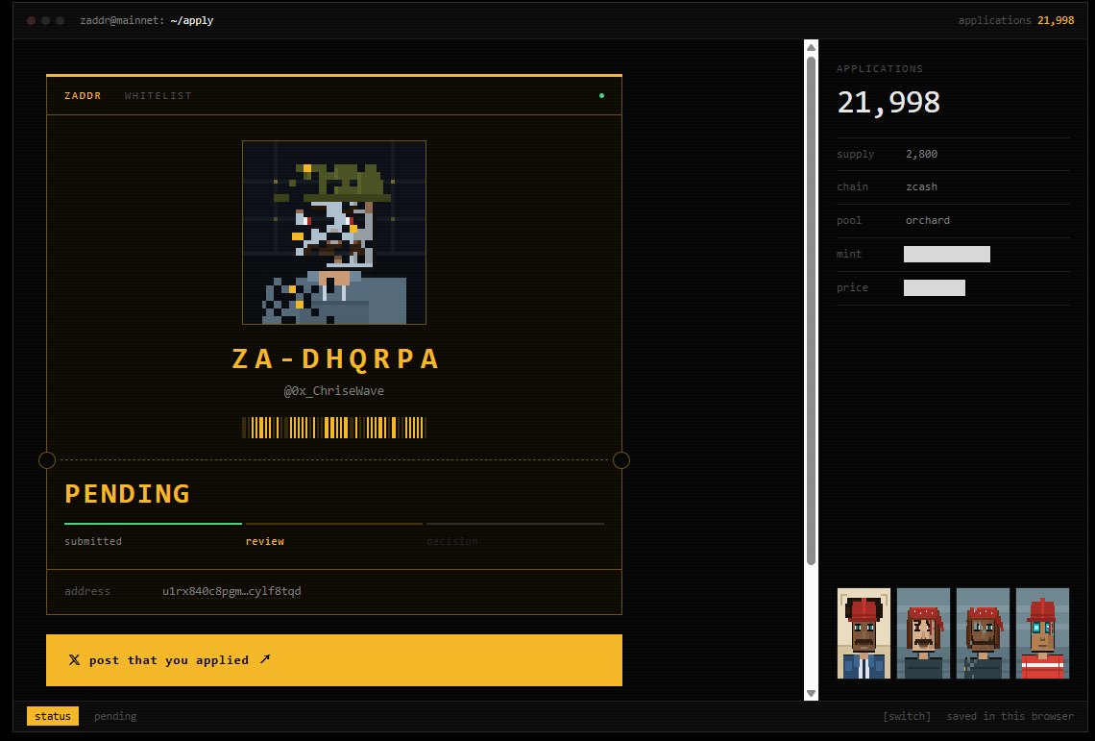Click the APPLICATIONS sidebar heading

(x=880, y=68)
